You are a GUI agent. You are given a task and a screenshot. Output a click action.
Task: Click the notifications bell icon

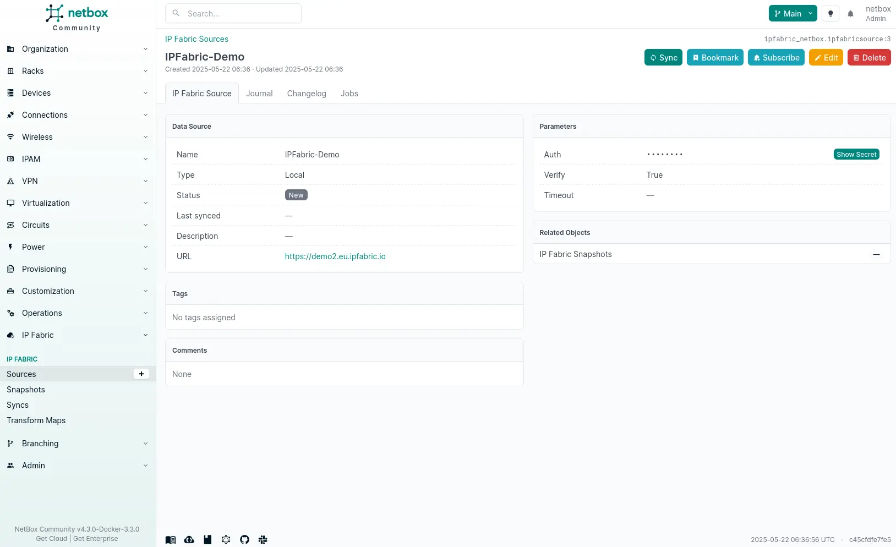(x=850, y=14)
